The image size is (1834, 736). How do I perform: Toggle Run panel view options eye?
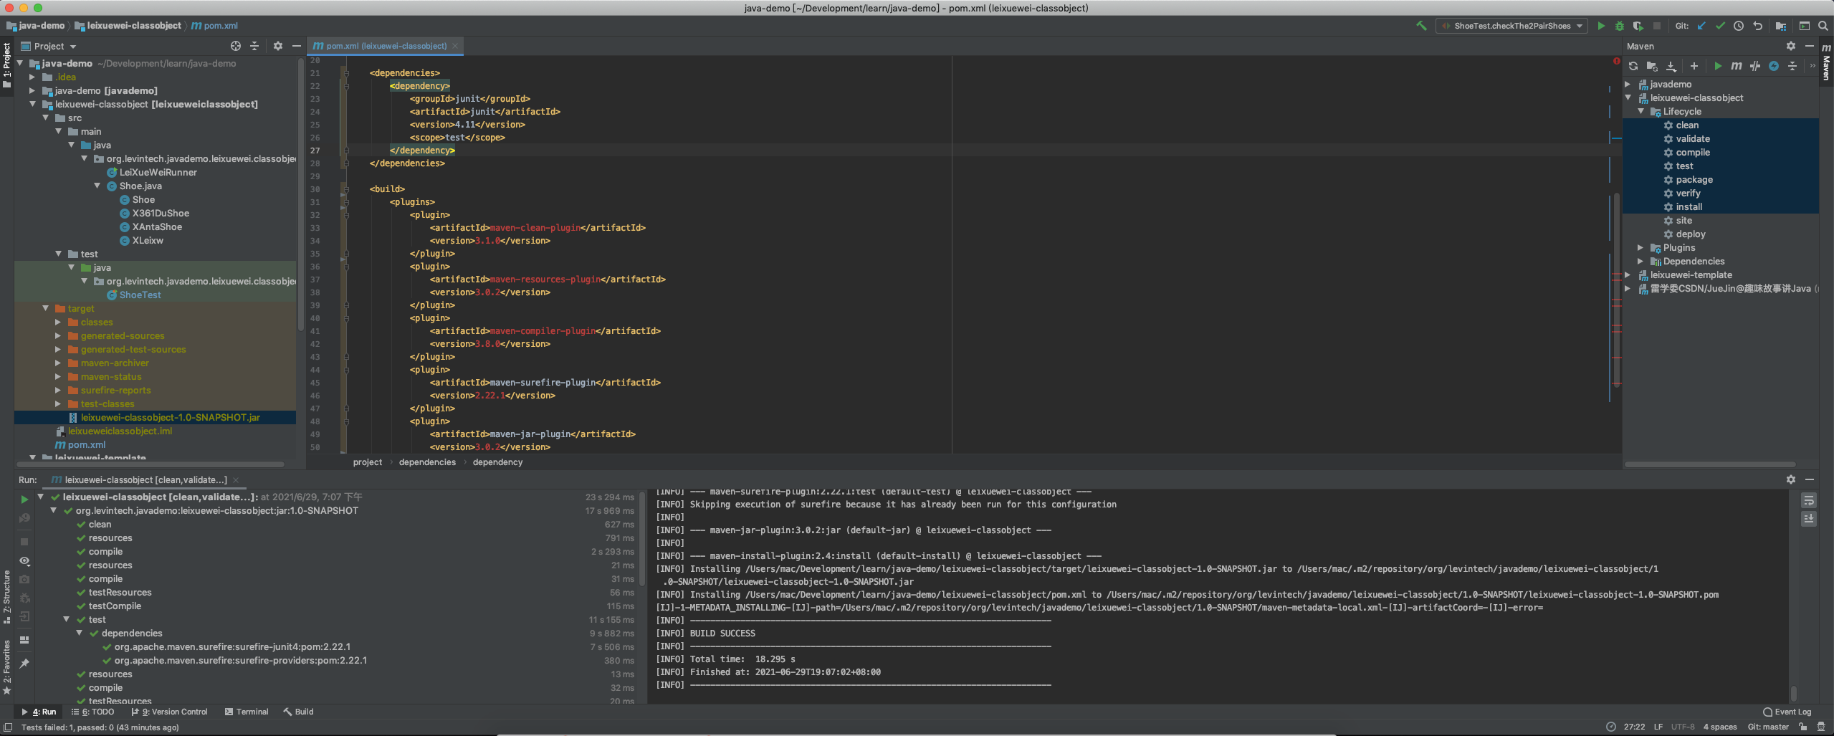point(24,560)
